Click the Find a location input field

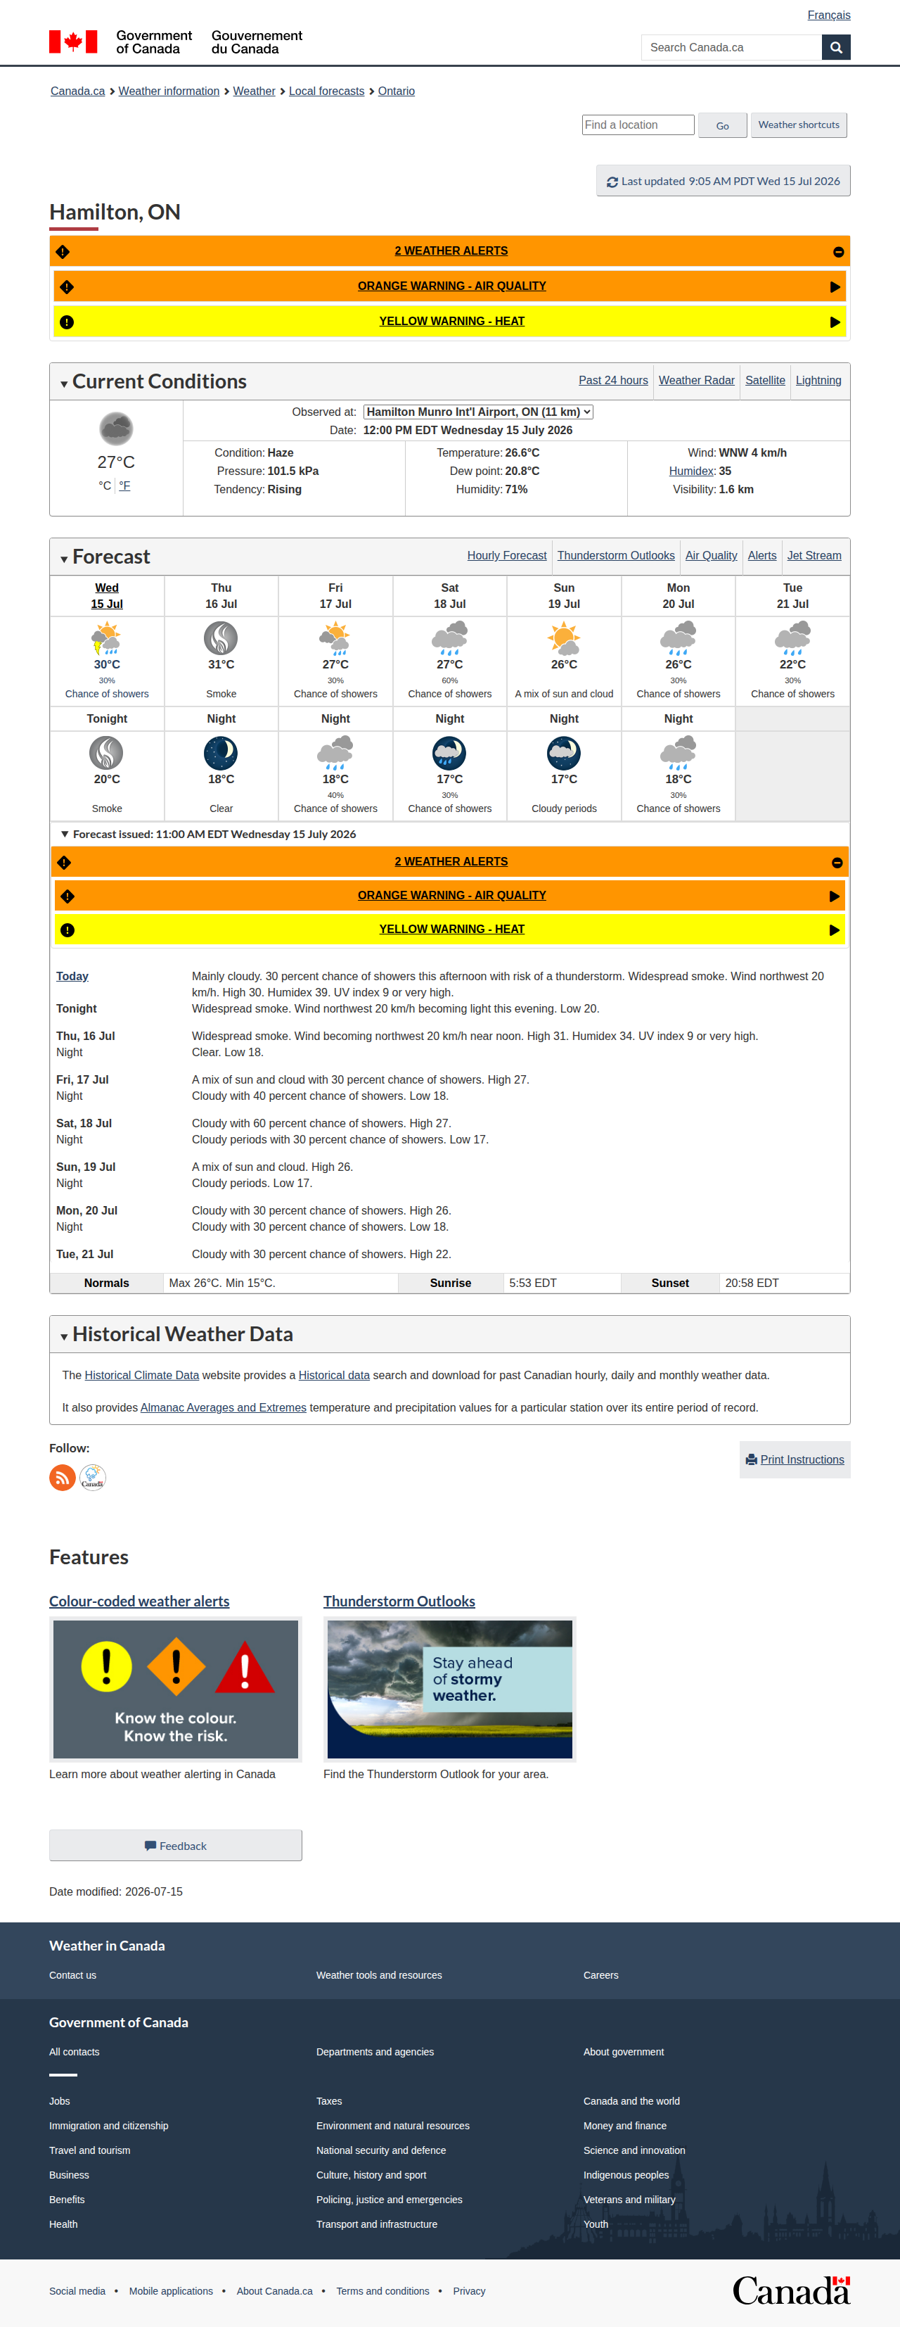coord(638,125)
